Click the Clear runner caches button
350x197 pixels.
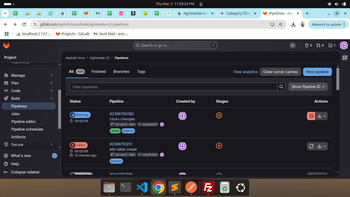[x=280, y=72]
